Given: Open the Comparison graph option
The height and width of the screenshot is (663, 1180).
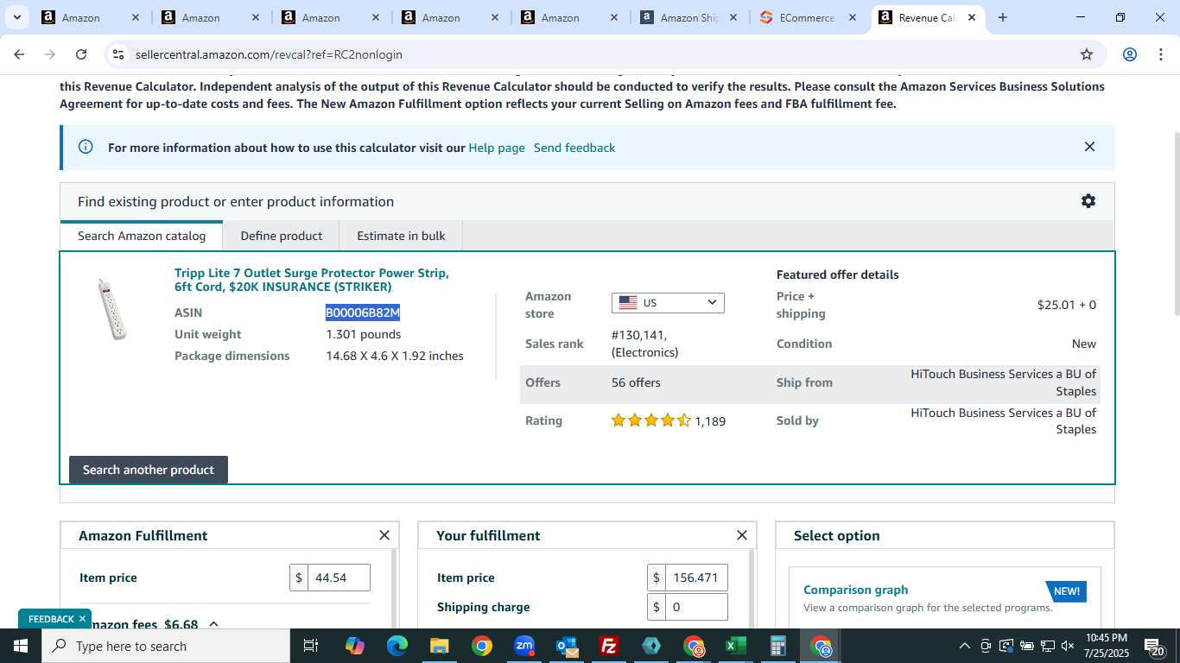Looking at the screenshot, I should coord(855,590).
